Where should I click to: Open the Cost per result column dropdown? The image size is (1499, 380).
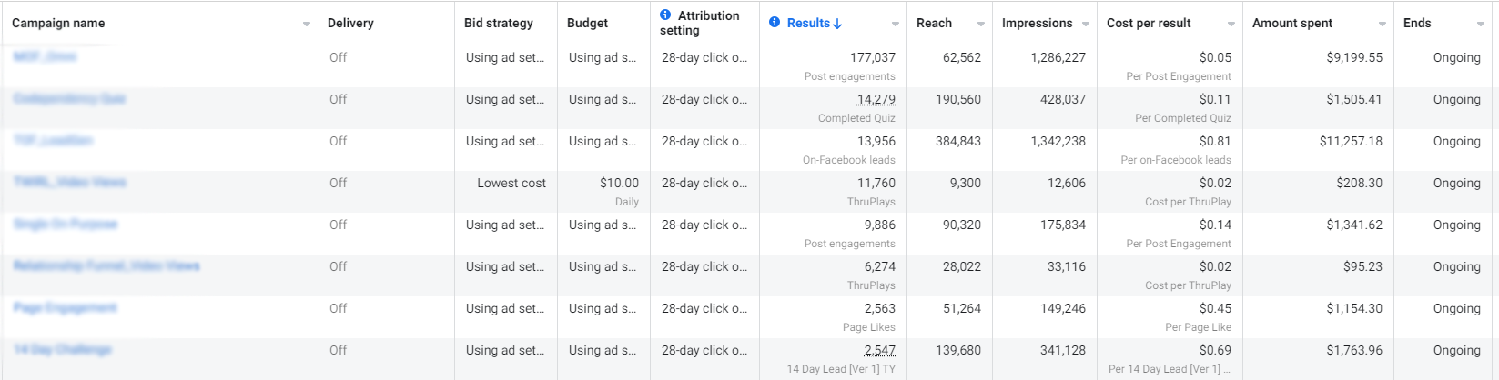pyautogui.click(x=1231, y=24)
